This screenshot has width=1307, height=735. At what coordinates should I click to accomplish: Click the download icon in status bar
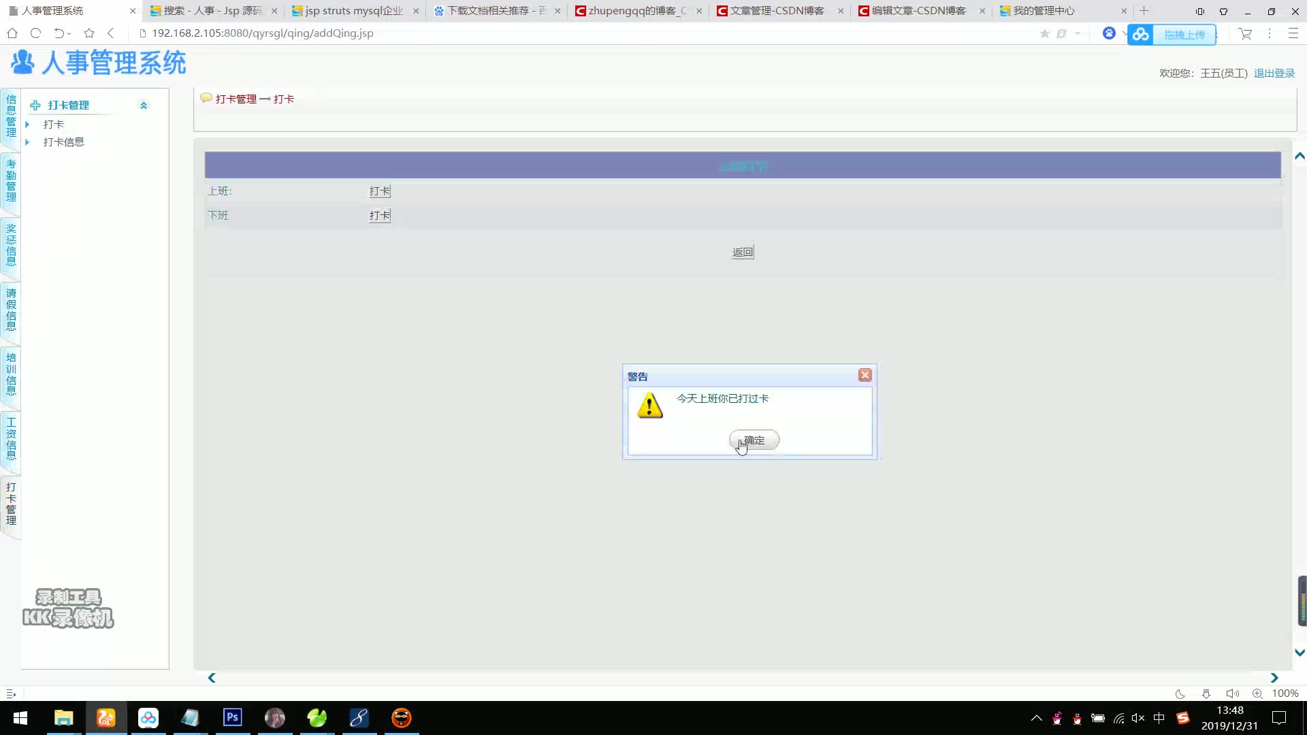pyautogui.click(x=1206, y=693)
